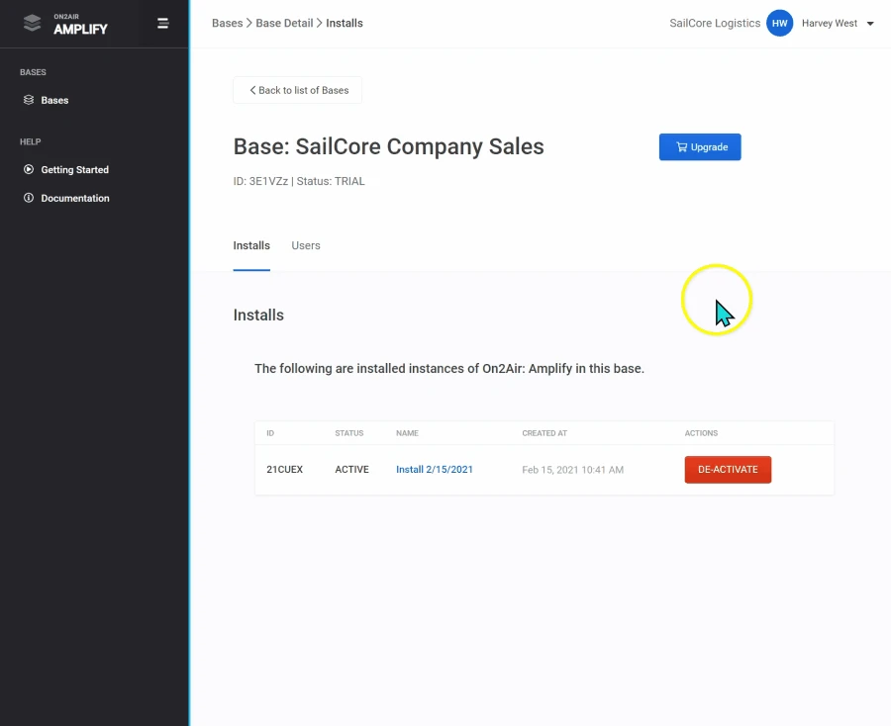The width and height of the screenshot is (891, 726).
Task: Click the install ID 21CUEX cell
Action: (285, 470)
